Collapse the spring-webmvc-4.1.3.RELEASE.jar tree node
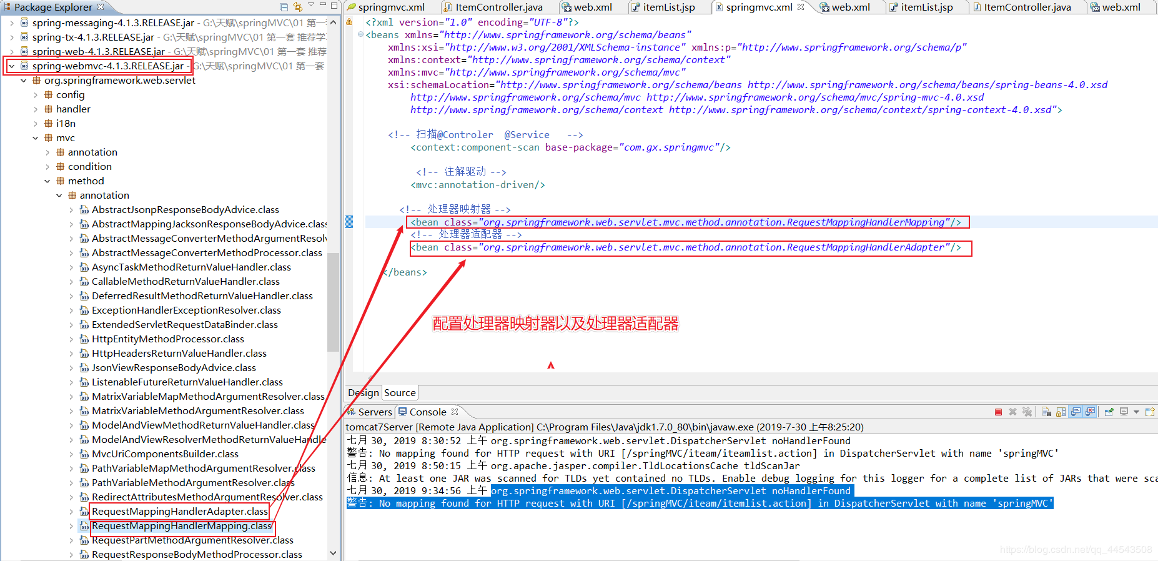1158x561 pixels. coord(11,66)
